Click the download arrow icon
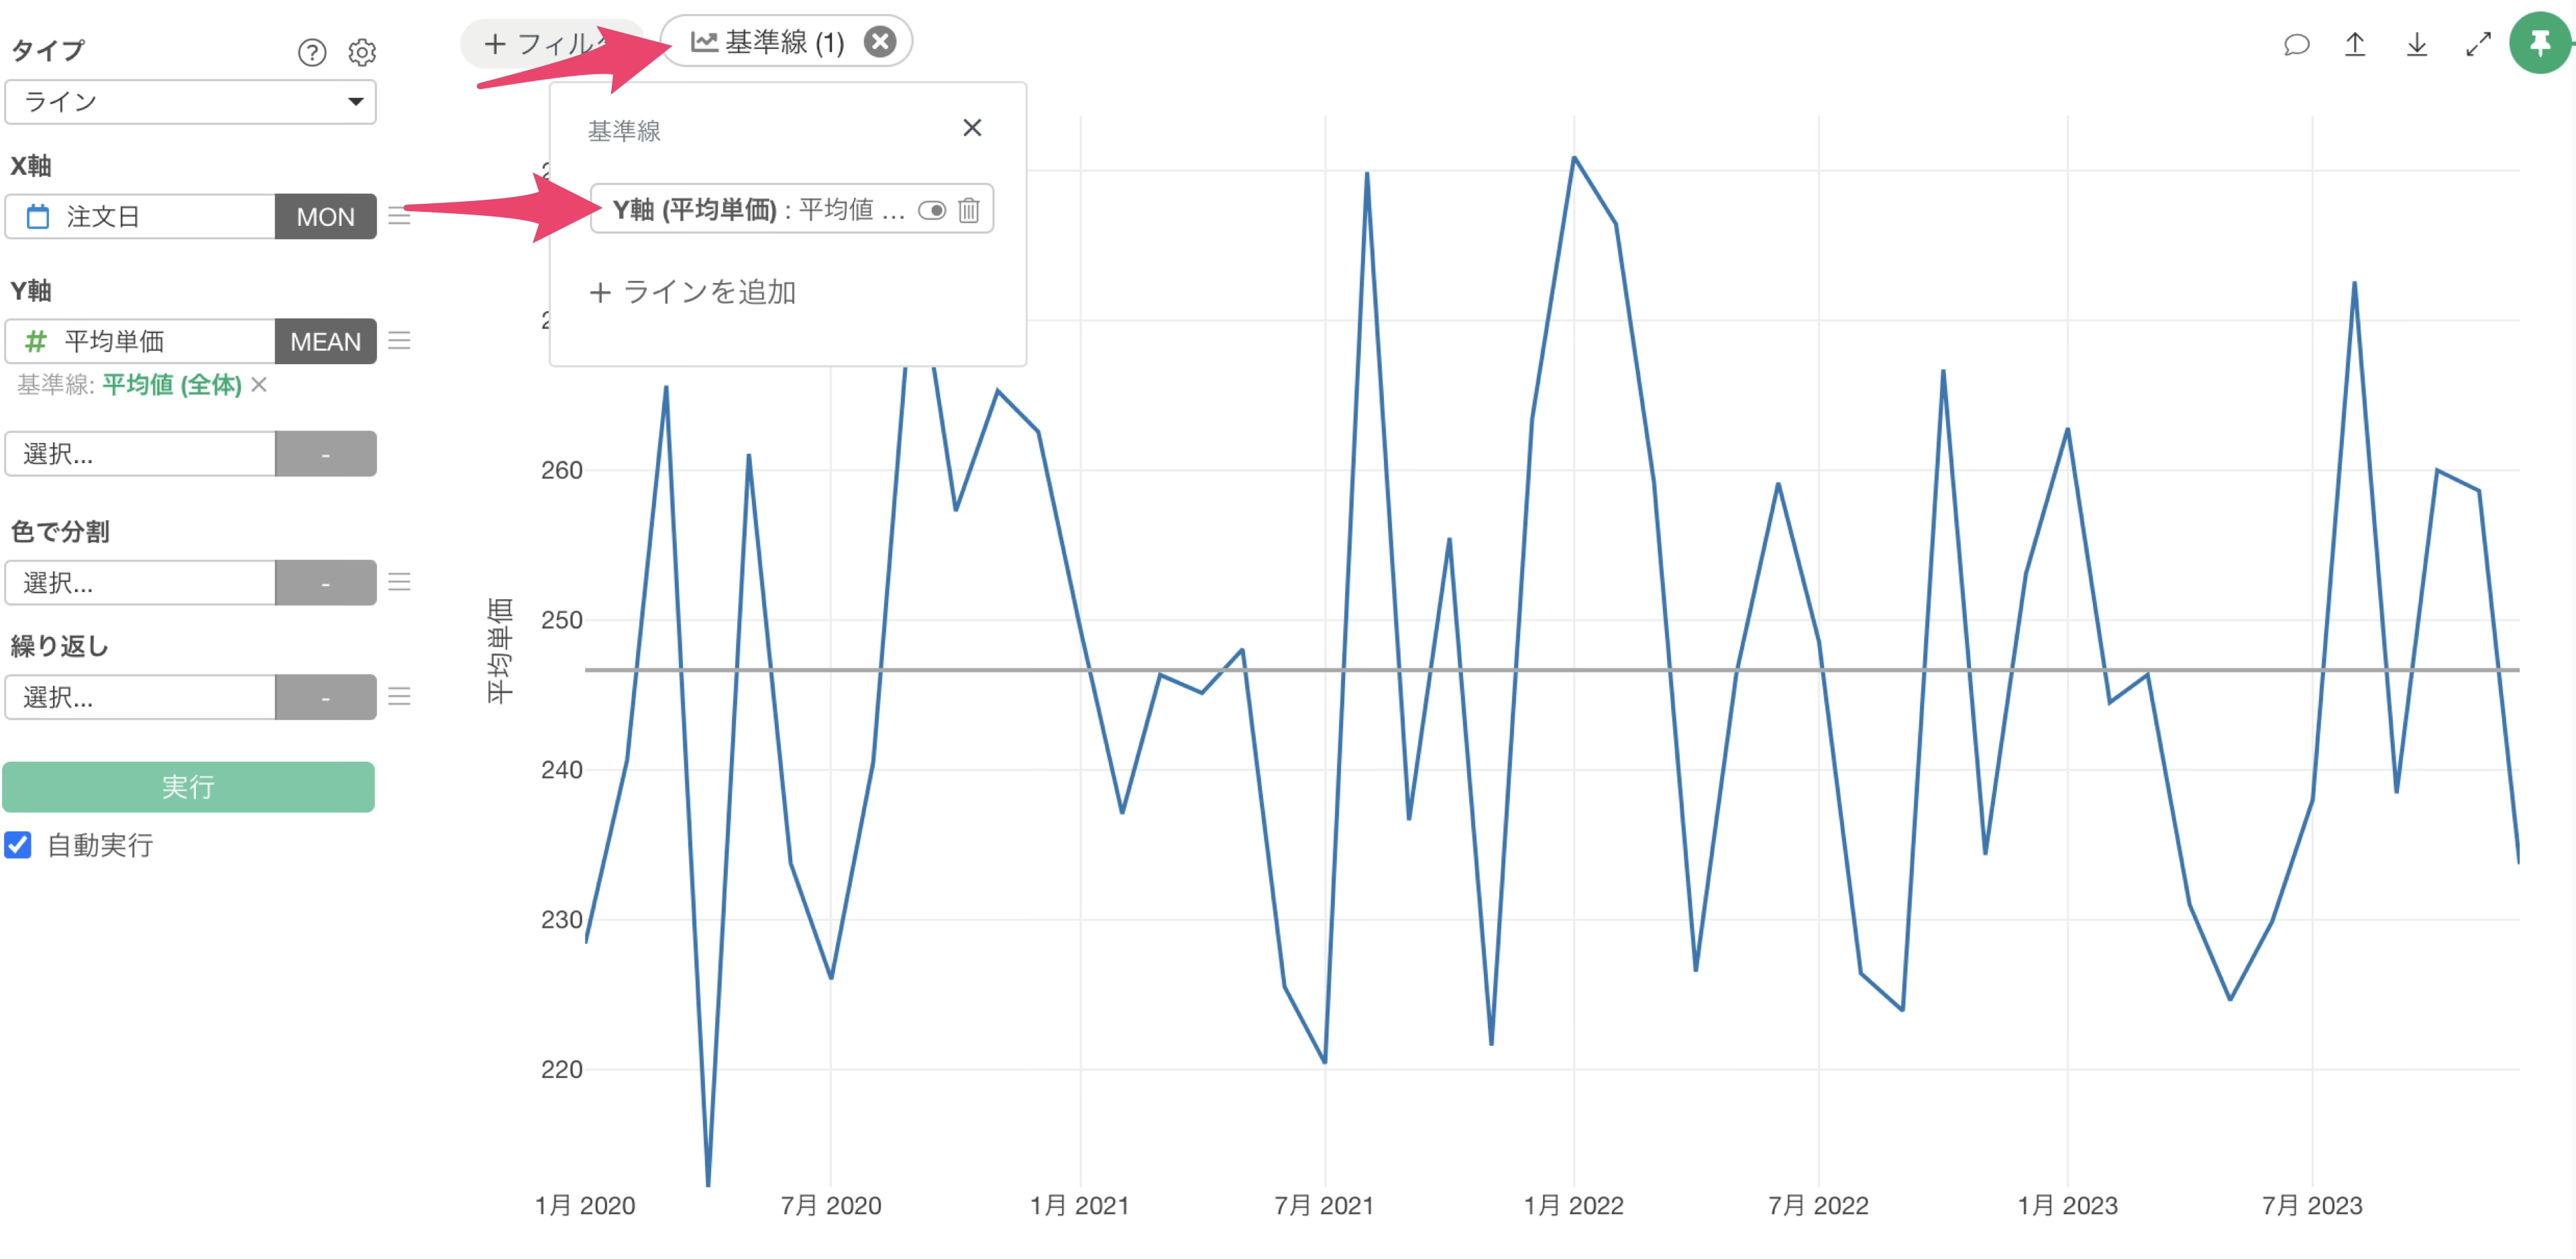This screenshot has width=2576, height=1259. coord(2416,45)
